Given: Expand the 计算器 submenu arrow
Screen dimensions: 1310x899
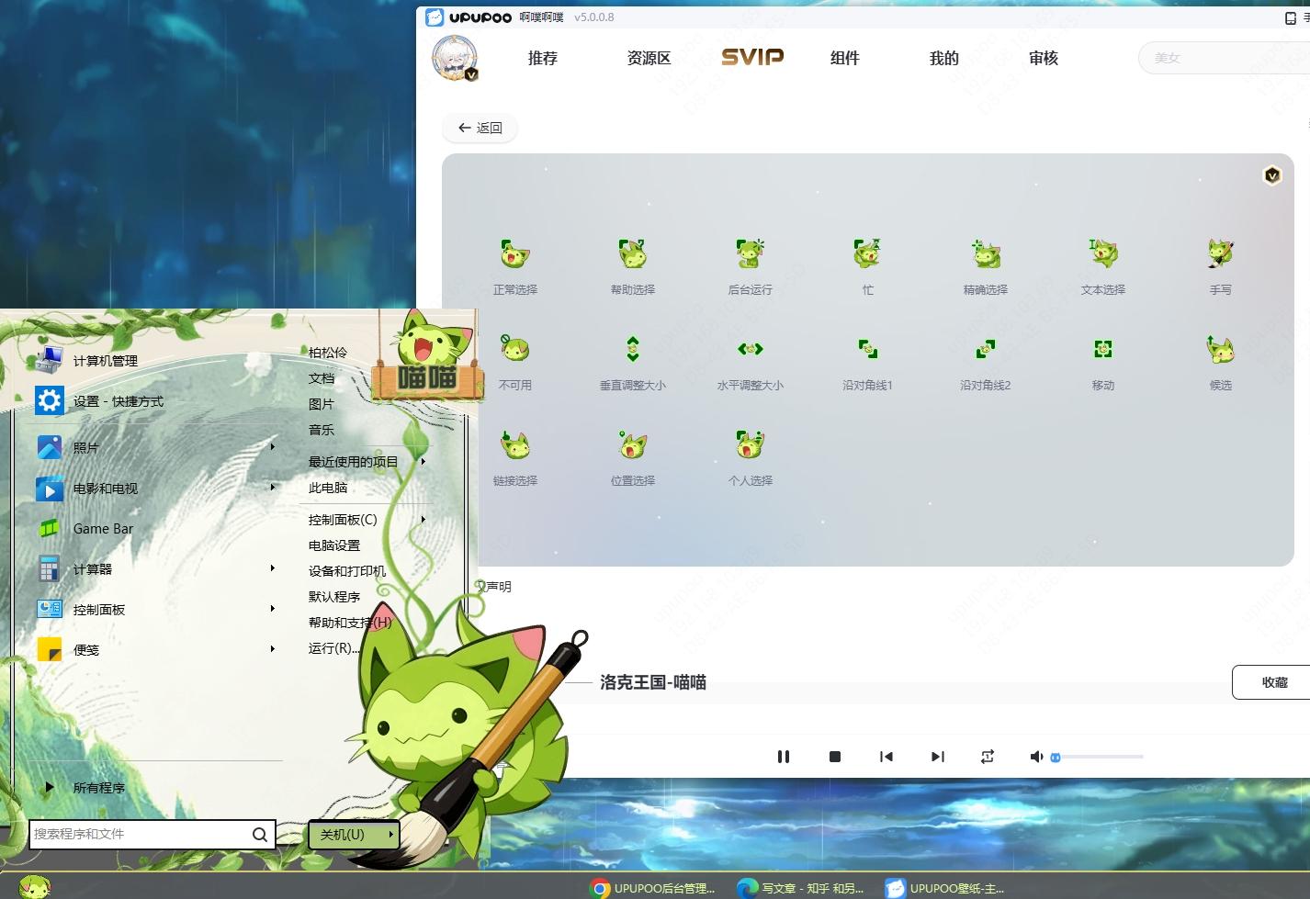Looking at the screenshot, I should pos(273,568).
